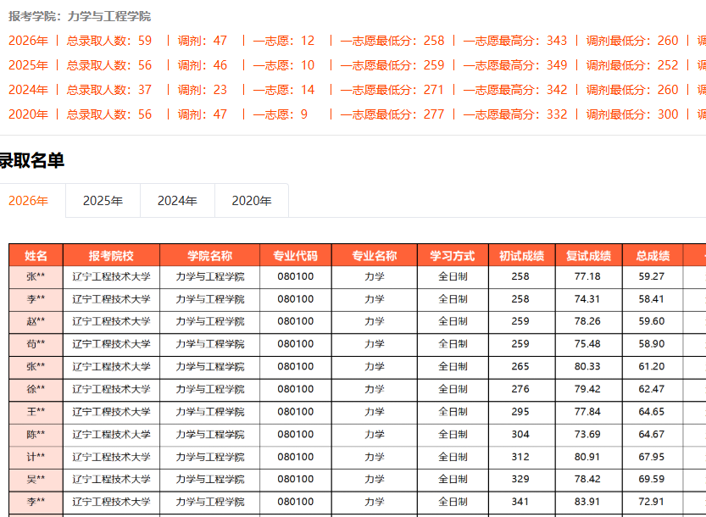
Task: Click 调剂：23 in the 2024 row
Action: click(x=203, y=90)
